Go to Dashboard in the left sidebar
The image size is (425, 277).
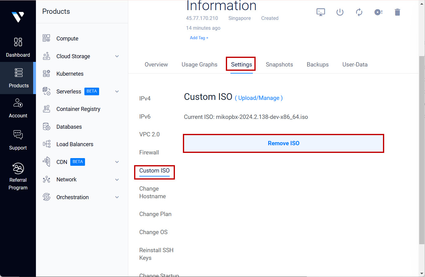(x=18, y=47)
